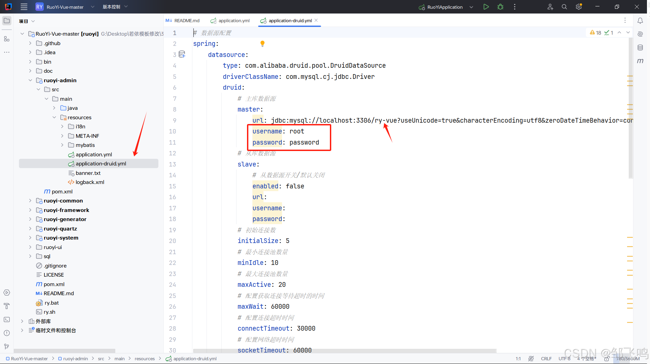Click UTF-8 encoding in status bar

point(564,359)
